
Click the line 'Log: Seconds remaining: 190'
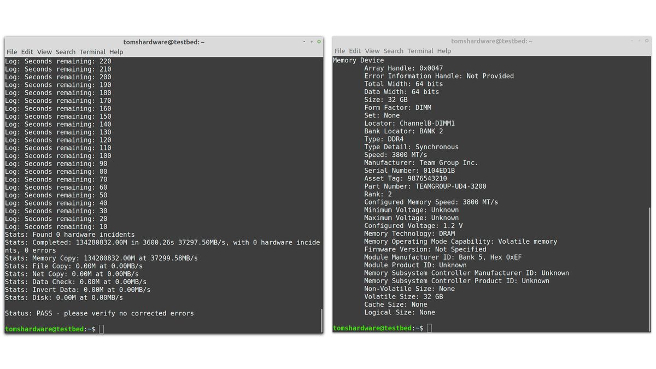[x=58, y=85]
